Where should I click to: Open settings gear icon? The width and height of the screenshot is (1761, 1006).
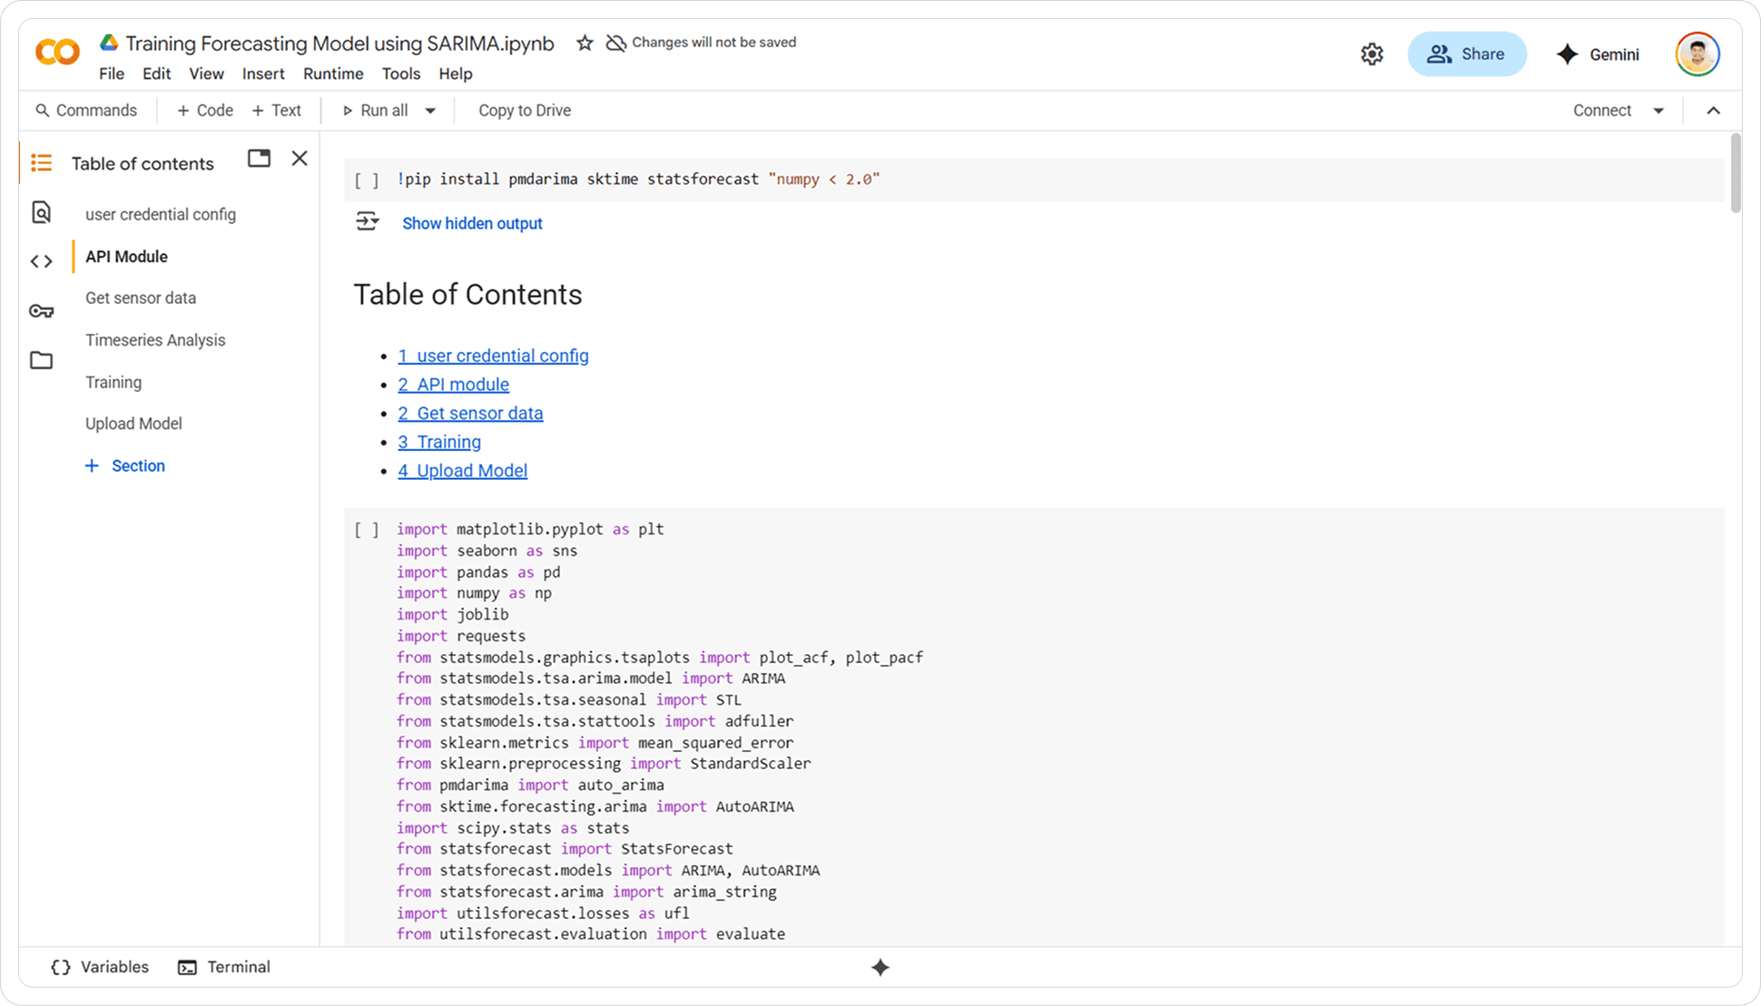tap(1372, 54)
